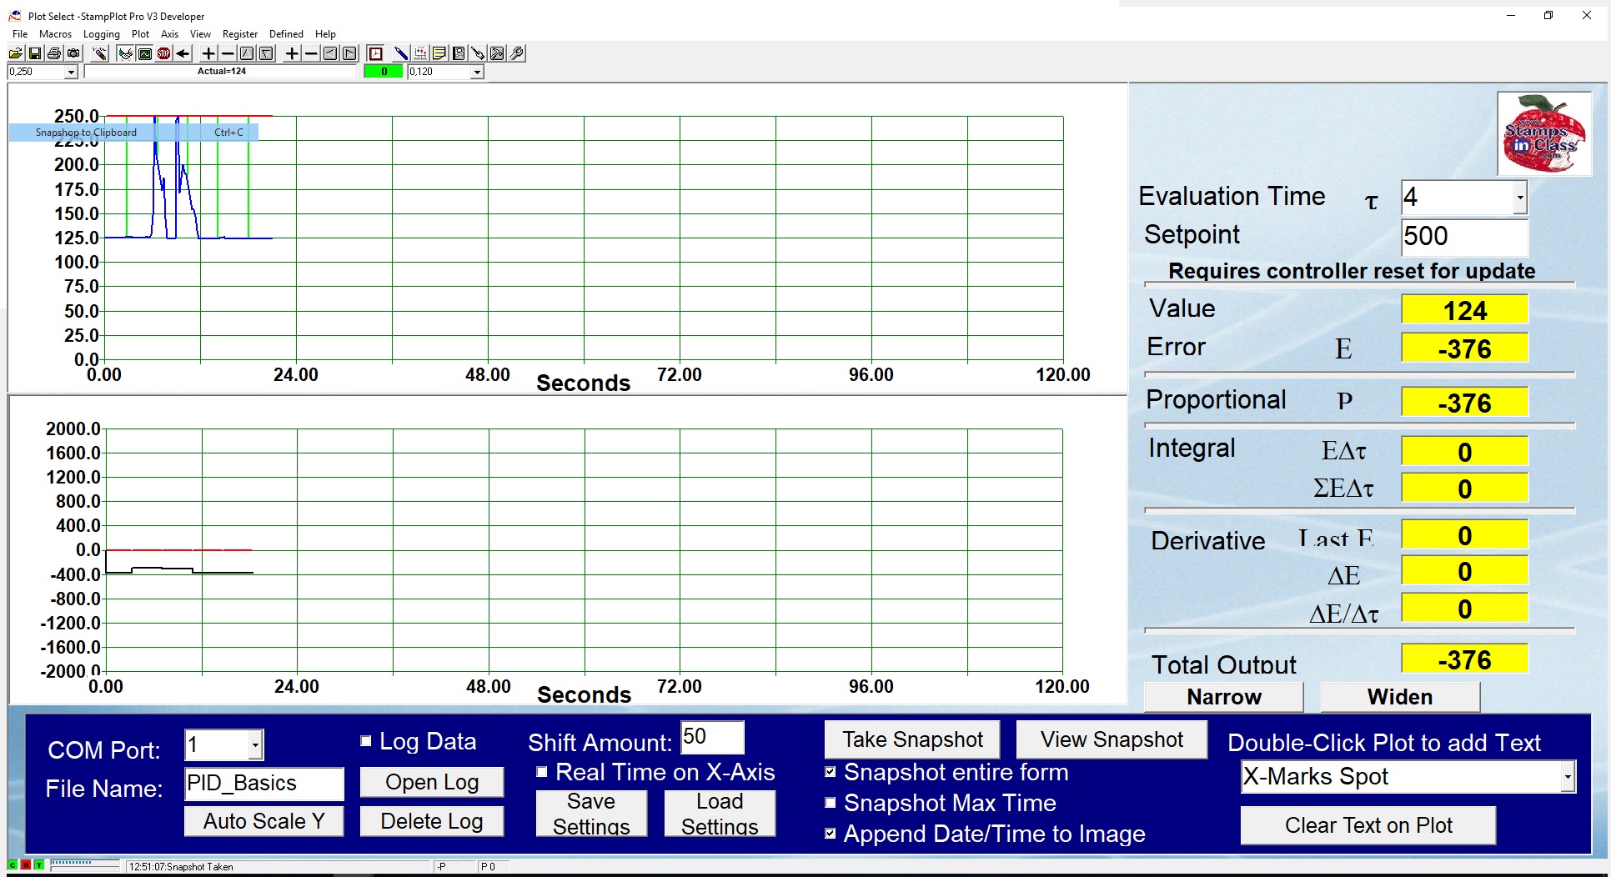Check the Snapshot Max Time checkbox

pyautogui.click(x=831, y=803)
